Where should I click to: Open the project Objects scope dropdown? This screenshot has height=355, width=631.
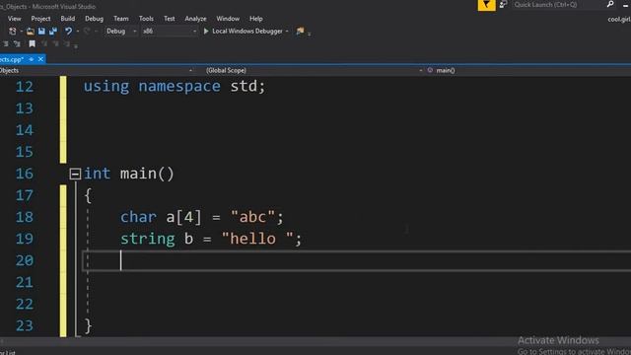point(97,70)
